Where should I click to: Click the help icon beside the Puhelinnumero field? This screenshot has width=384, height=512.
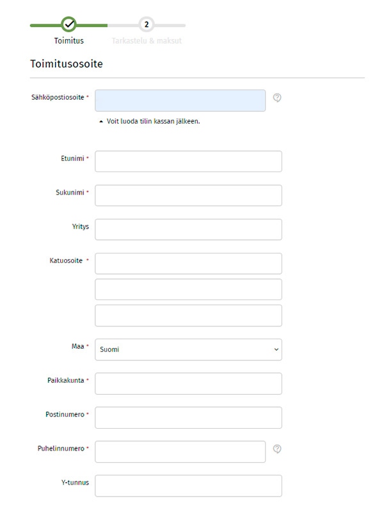(277, 449)
